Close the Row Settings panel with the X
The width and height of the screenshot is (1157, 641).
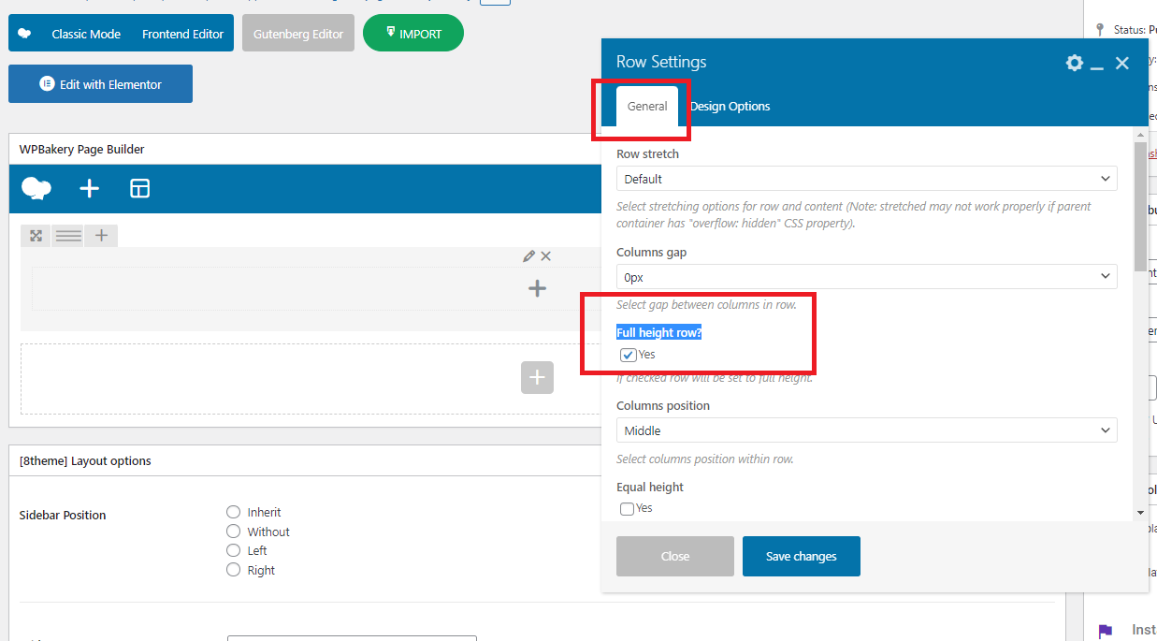(x=1122, y=63)
